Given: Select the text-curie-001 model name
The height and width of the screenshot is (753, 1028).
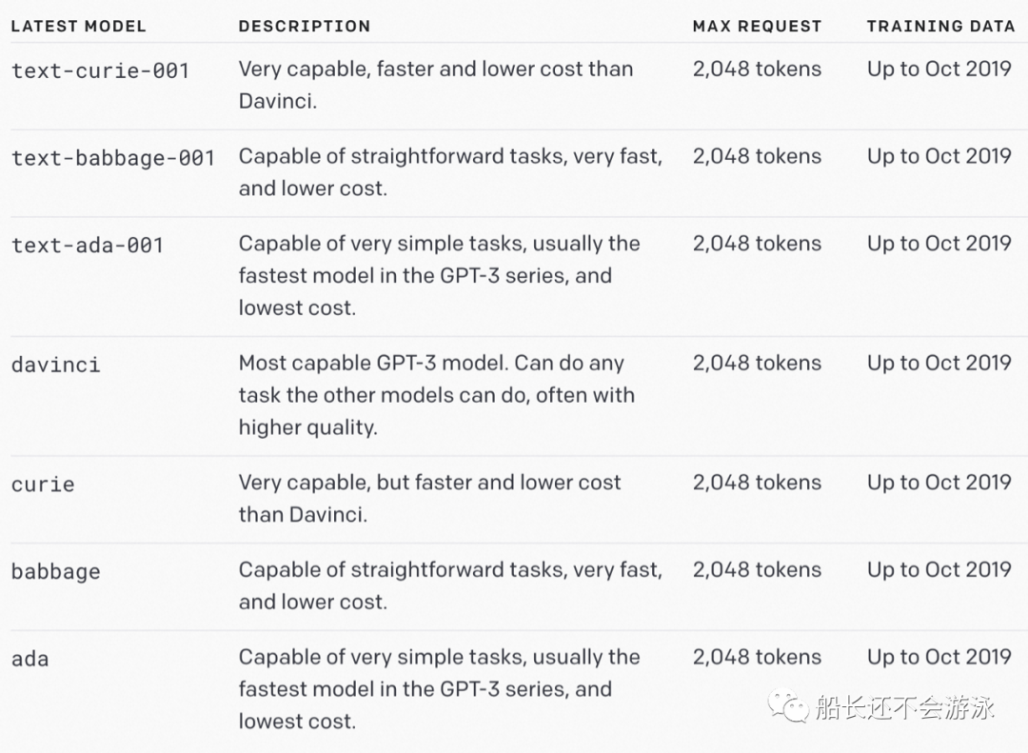Looking at the screenshot, I should 100,70.
